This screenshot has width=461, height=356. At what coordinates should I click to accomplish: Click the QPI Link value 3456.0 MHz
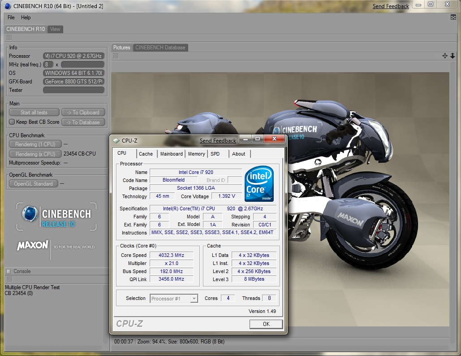tap(172, 279)
